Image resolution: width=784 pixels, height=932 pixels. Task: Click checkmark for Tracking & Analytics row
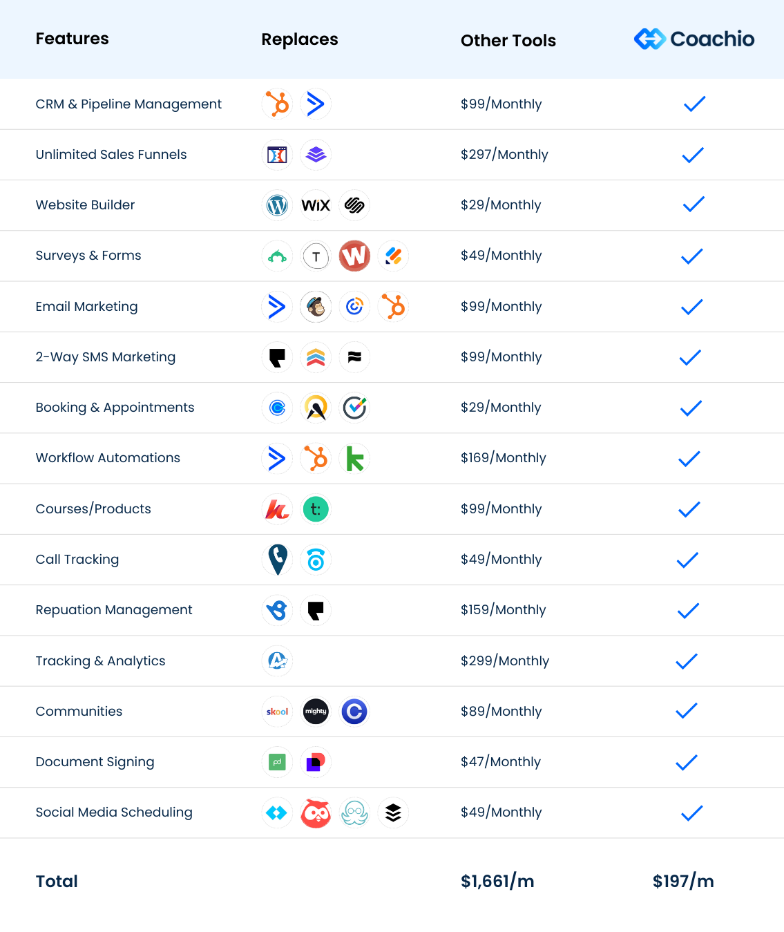[687, 661]
